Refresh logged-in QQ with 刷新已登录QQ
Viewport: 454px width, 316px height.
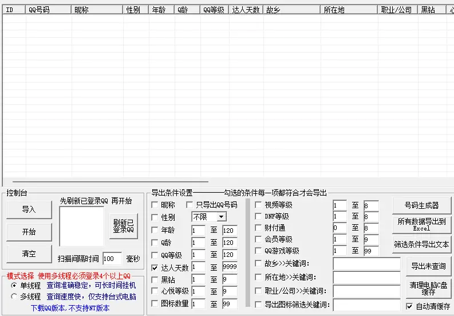click(x=124, y=226)
